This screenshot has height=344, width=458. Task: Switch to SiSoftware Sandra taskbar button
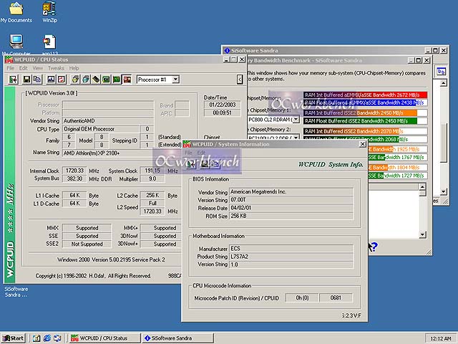pyautogui.click(x=177, y=338)
